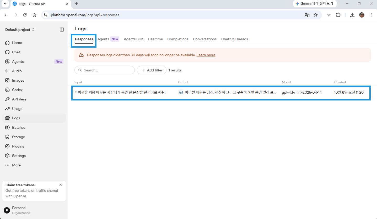Viewport: 377px width, 219px height.
Task: Open the Conversations tab
Action: pos(205,39)
